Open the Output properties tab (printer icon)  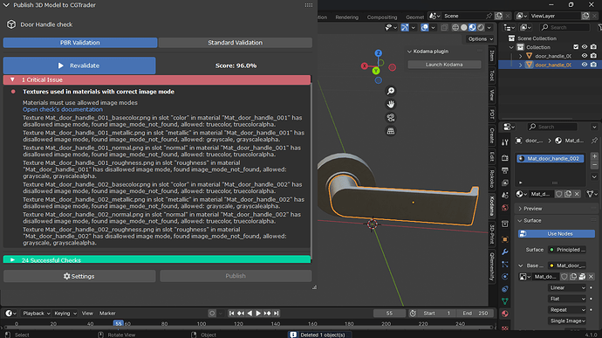(505, 170)
